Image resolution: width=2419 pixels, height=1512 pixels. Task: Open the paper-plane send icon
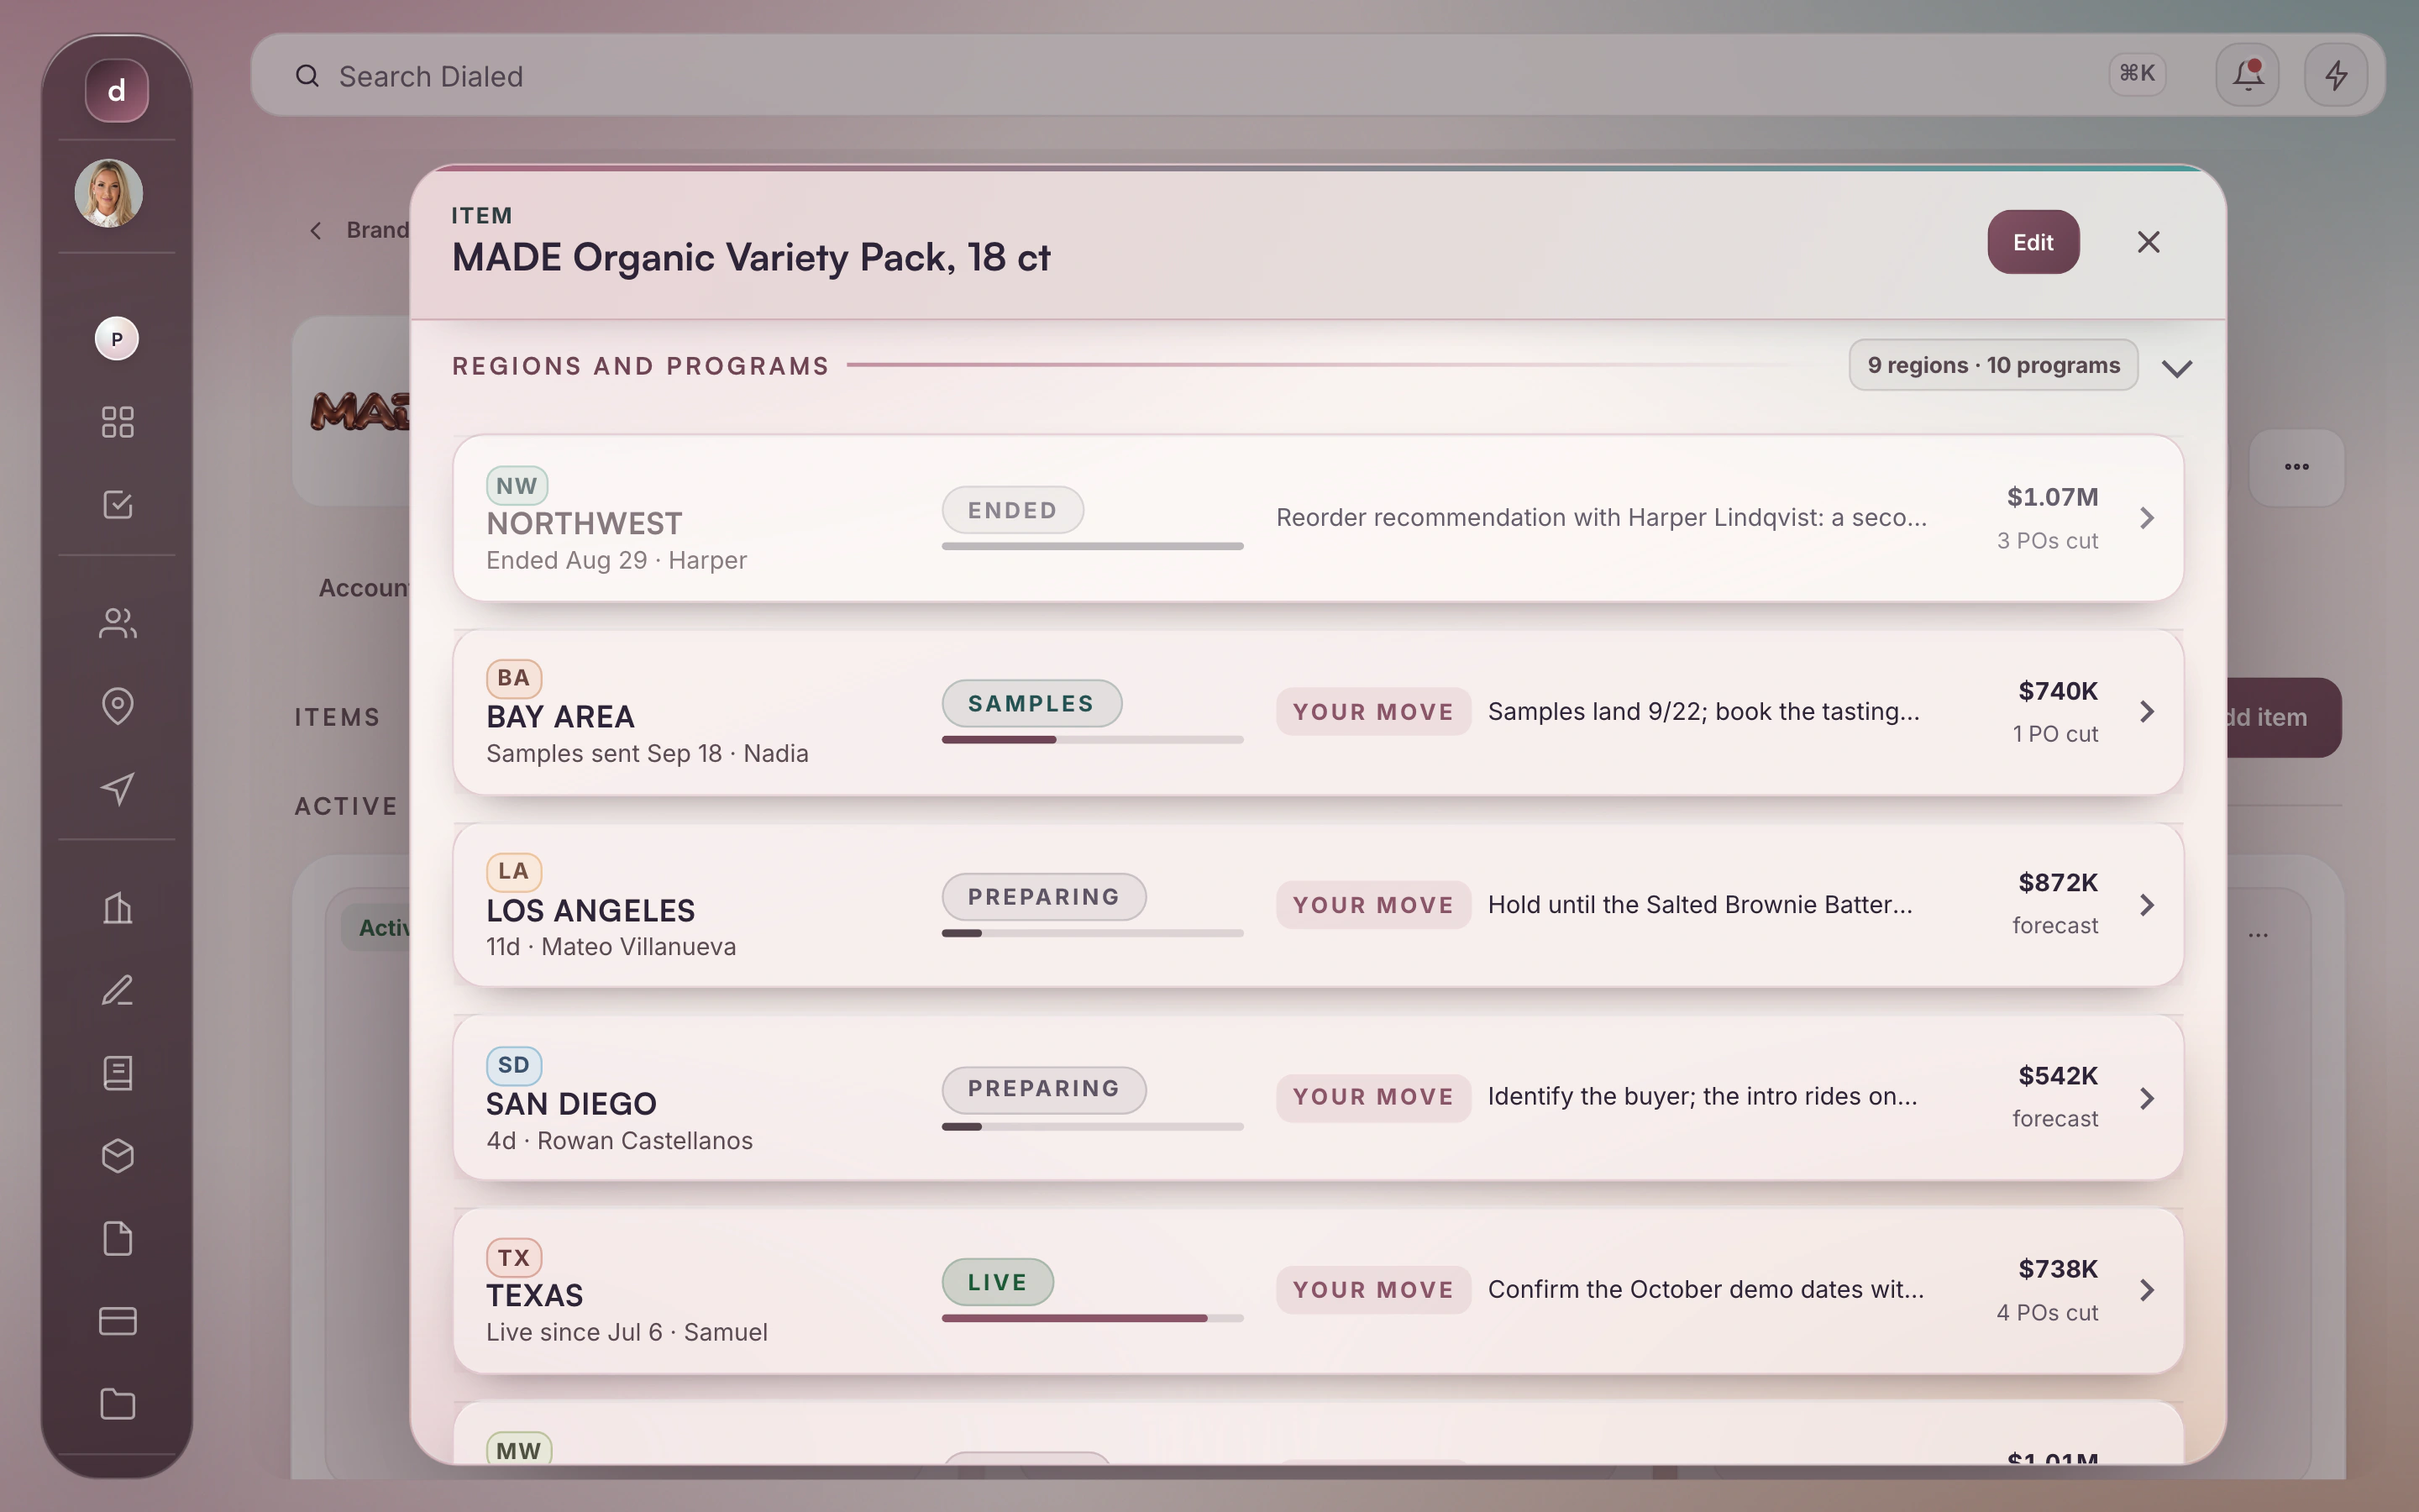pyautogui.click(x=118, y=789)
